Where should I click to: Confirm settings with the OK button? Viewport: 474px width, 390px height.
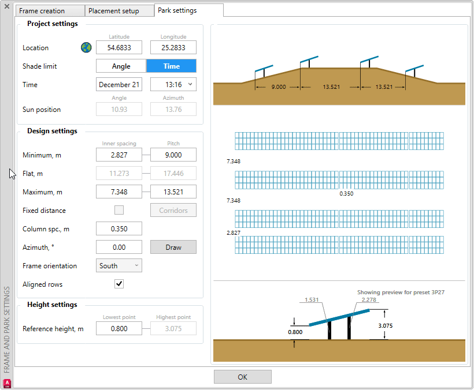(x=242, y=377)
